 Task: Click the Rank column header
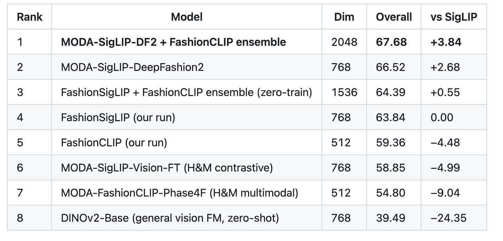point(29,17)
